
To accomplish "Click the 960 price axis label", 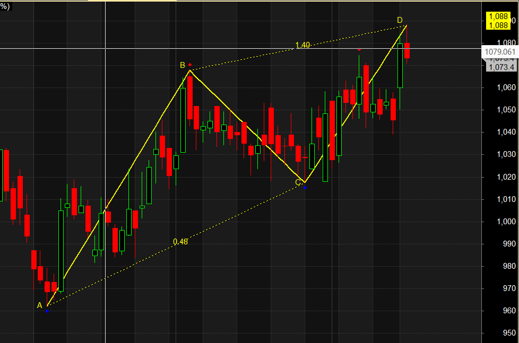I will pos(509,311).
